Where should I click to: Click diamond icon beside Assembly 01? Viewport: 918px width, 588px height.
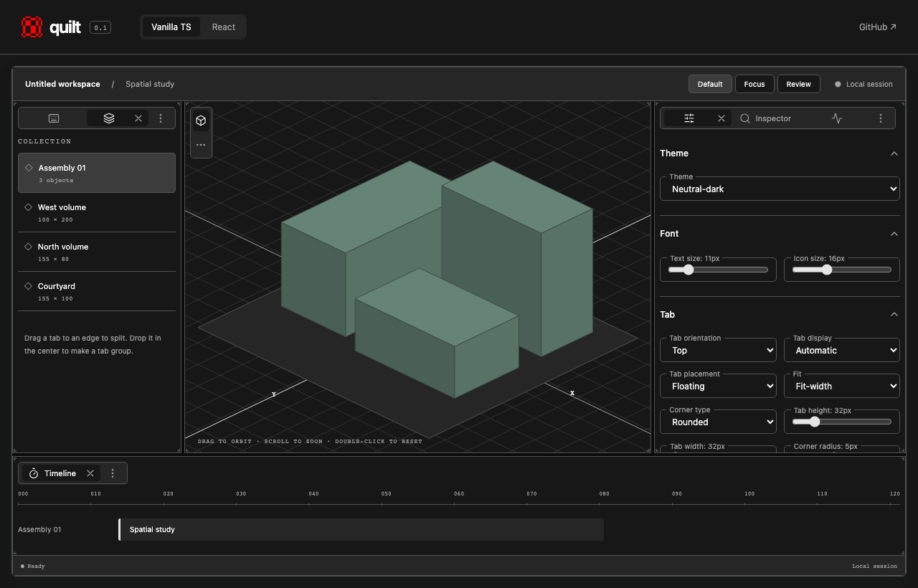29,168
